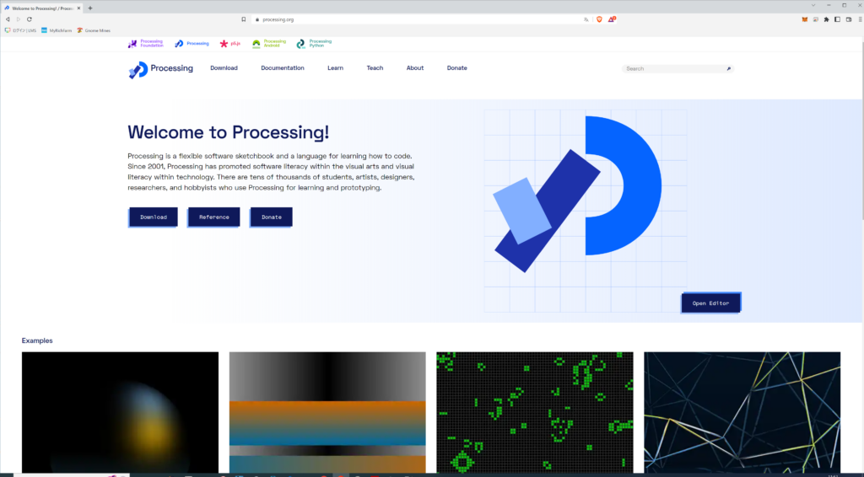Viewport: 864px width, 477px height.
Task: Click the Reference button
Action: [x=213, y=217]
